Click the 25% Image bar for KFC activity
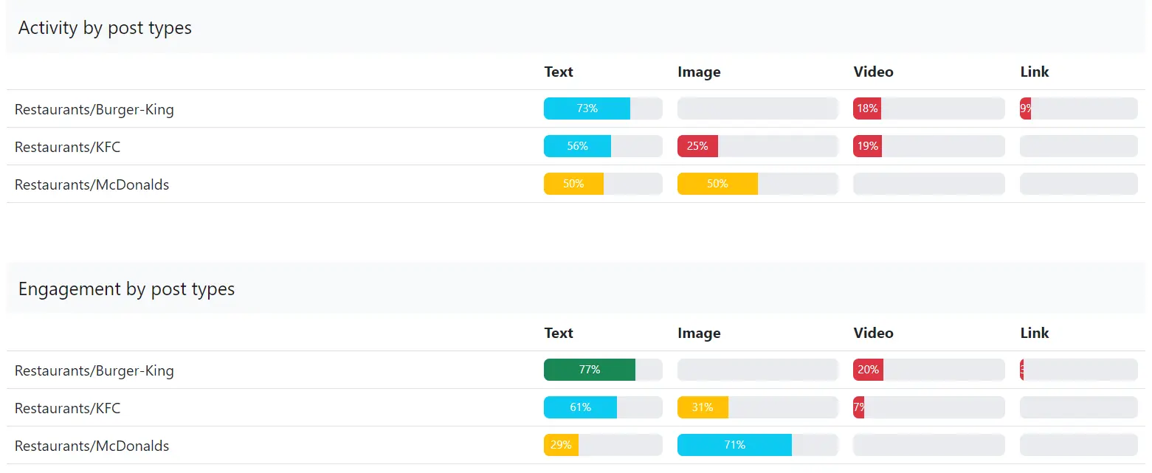This screenshot has height=473, width=1152. pos(697,146)
